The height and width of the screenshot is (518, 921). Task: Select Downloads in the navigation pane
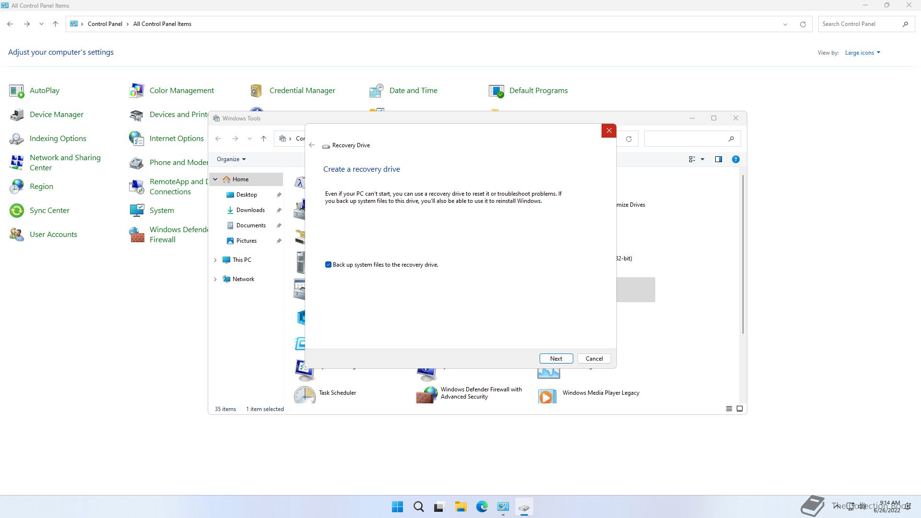click(250, 210)
